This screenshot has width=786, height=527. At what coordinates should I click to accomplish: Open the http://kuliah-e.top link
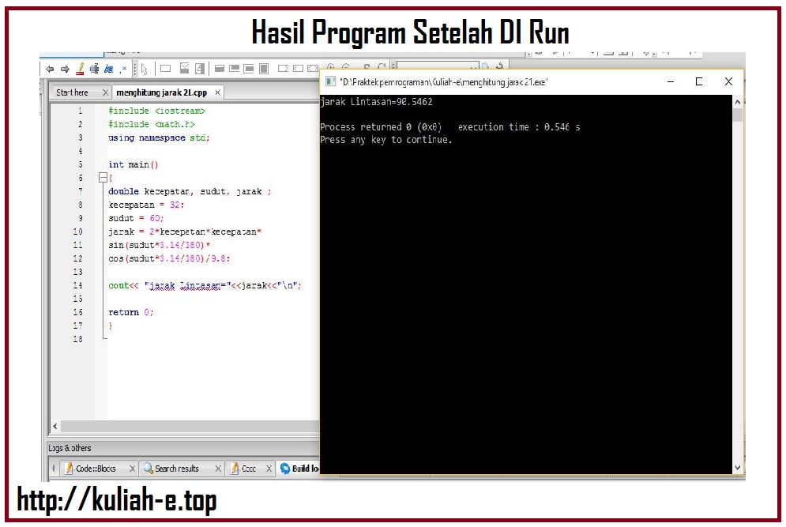tap(118, 501)
